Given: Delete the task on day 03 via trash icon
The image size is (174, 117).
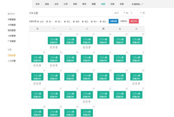Looking at the screenshot, I should (89, 47).
